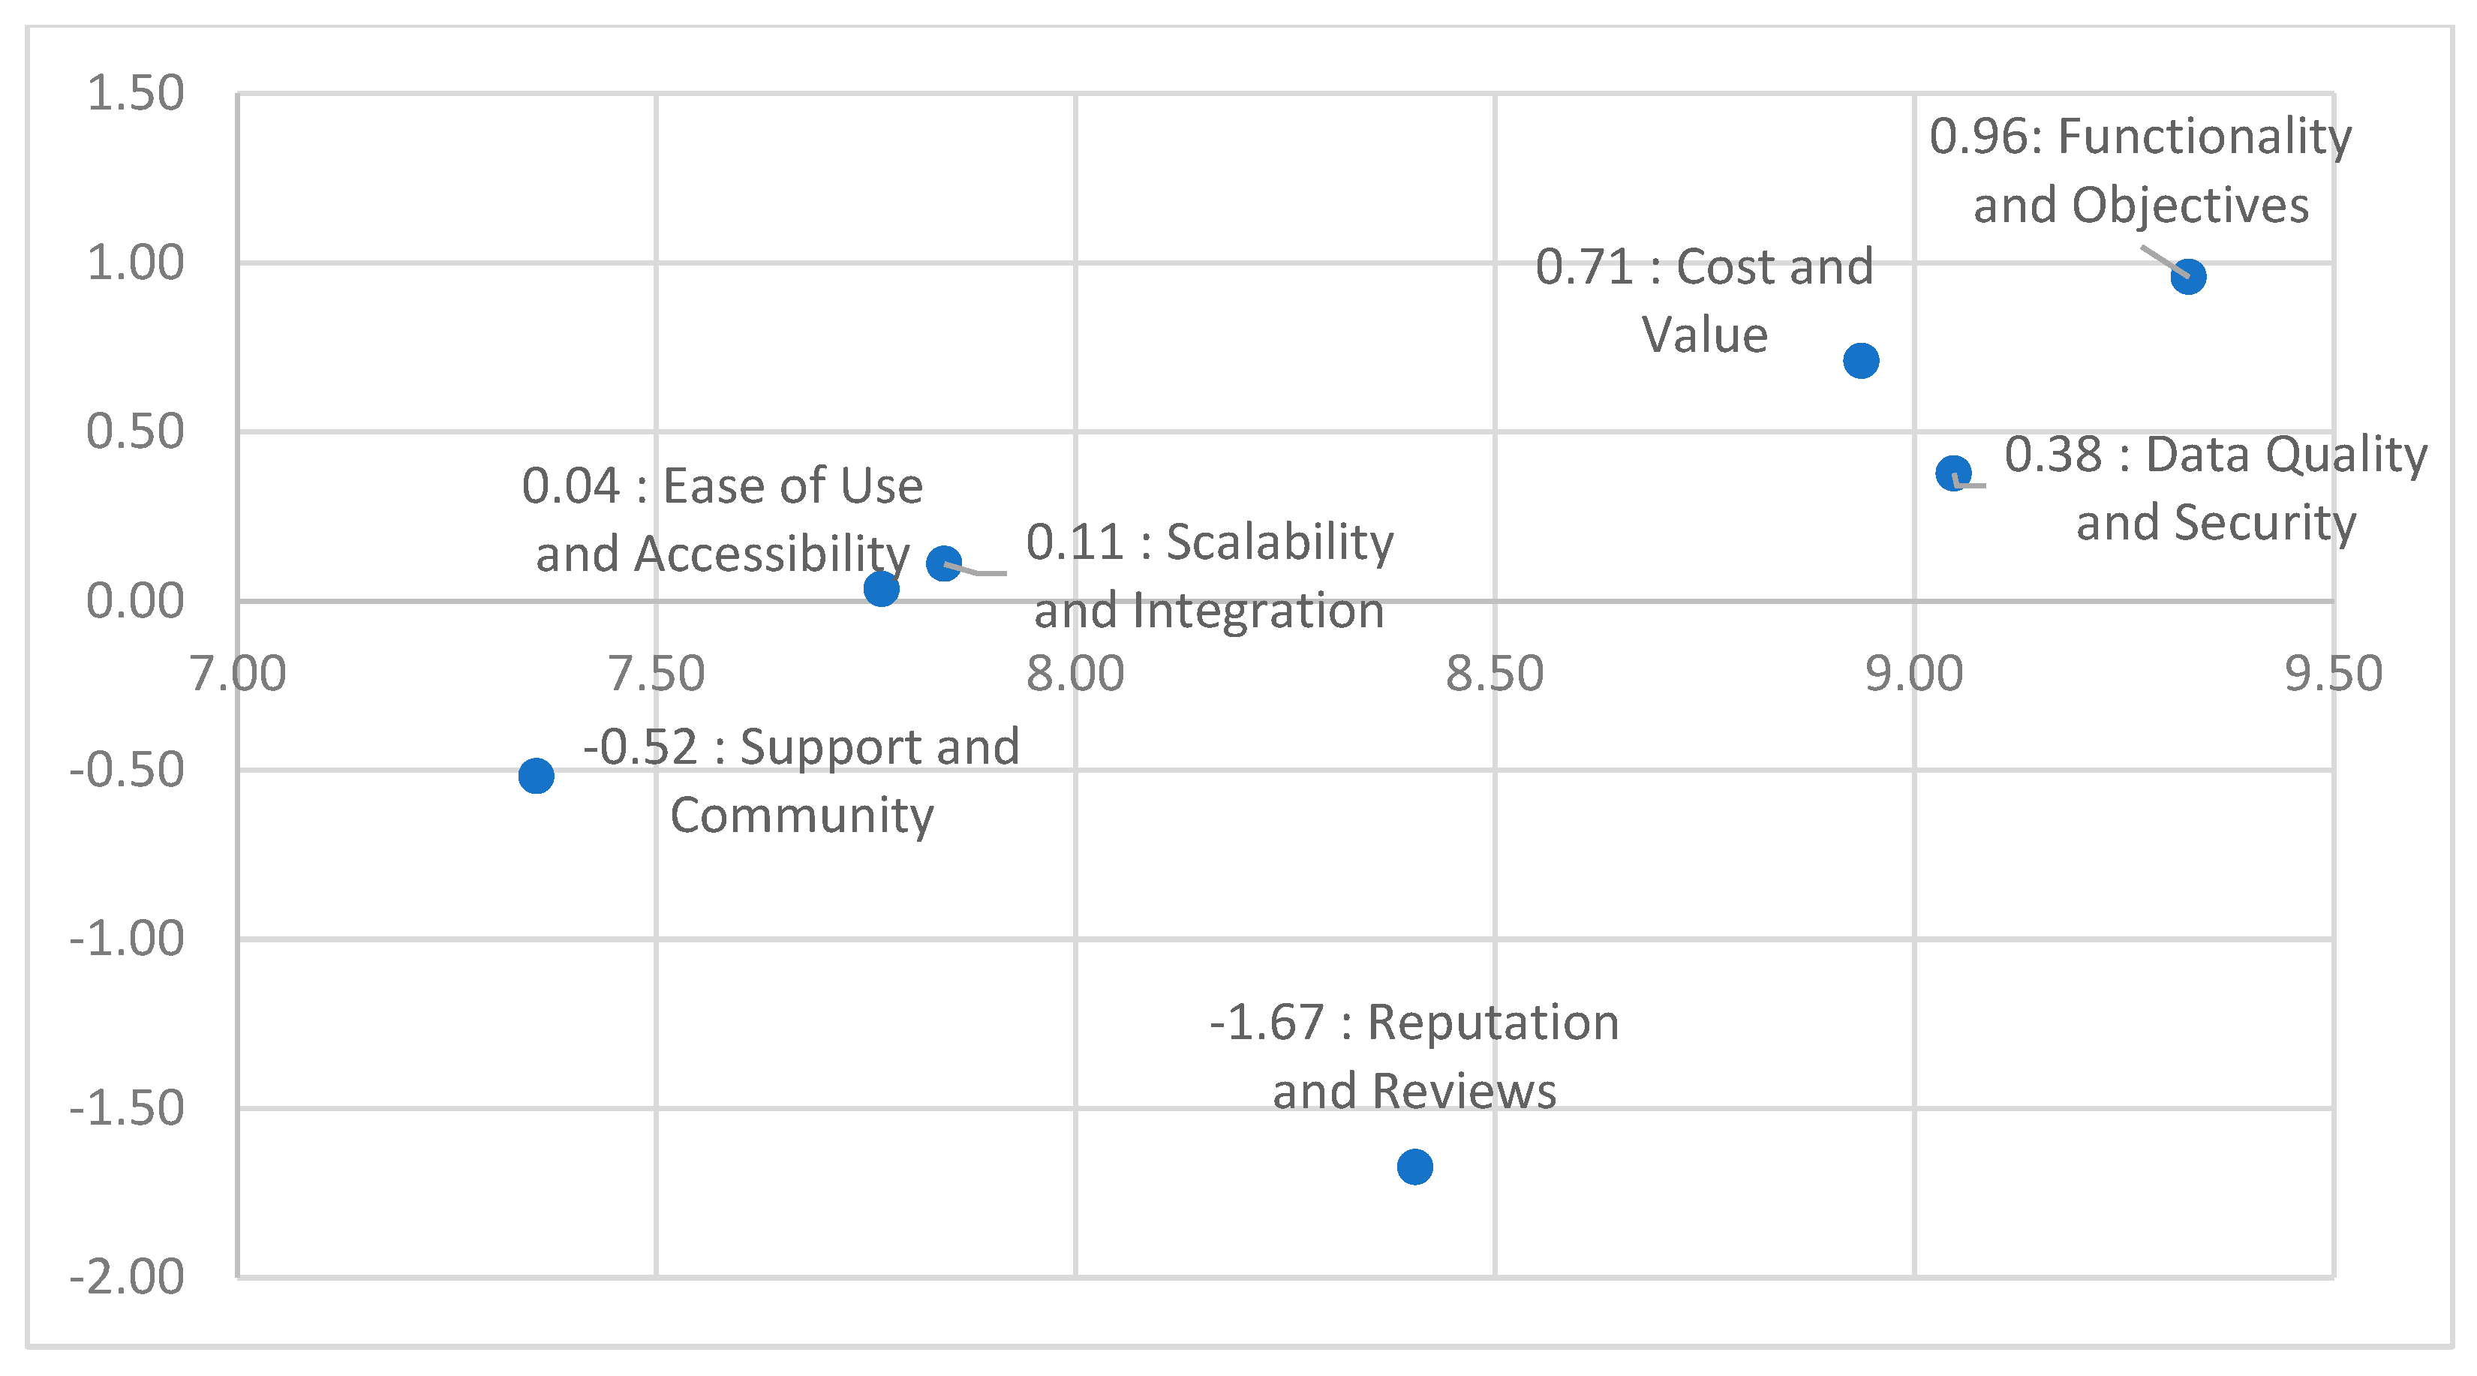Click the Ease of Use data point

pos(881,588)
